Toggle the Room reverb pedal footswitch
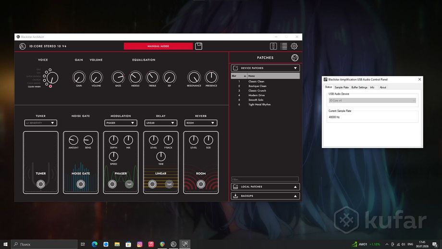This screenshot has height=249, width=442. pos(201,184)
